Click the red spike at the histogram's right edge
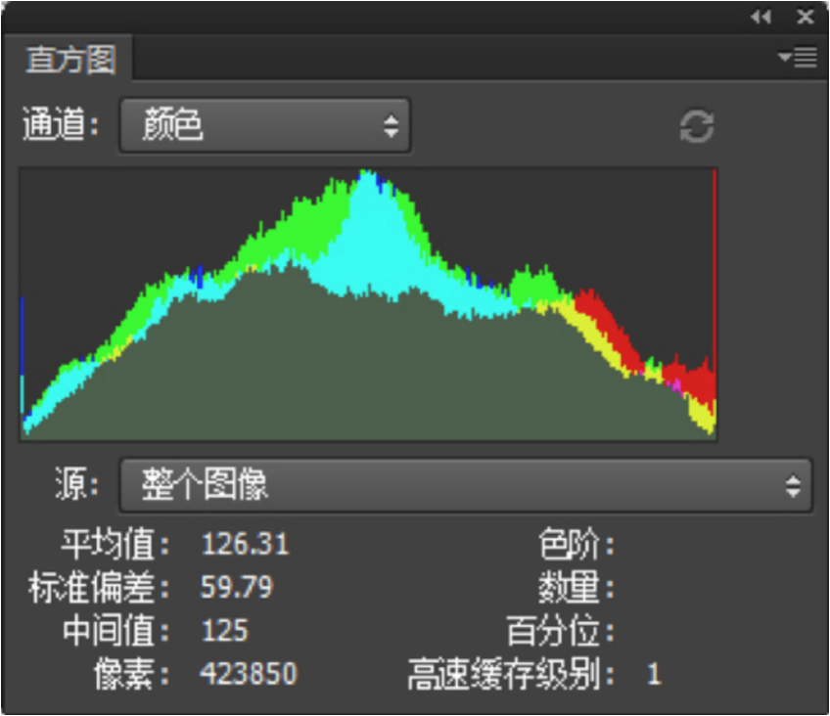This screenshot has height=716, width=830. [x=715, y=274]
